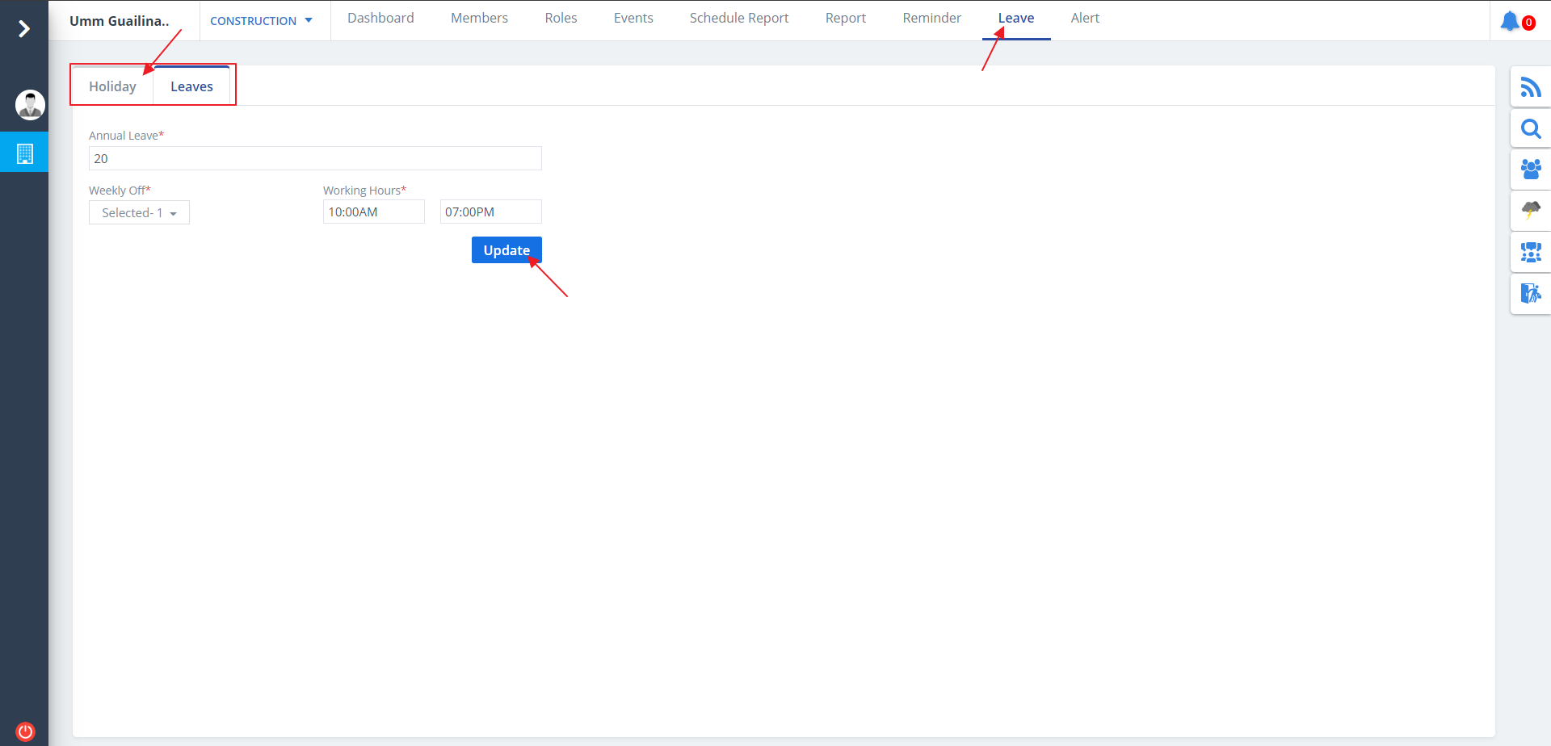The height and width of the screenshot is (746, 1551).
Task: Click the Annual Leave input field
Action: [x=315, y=158]
